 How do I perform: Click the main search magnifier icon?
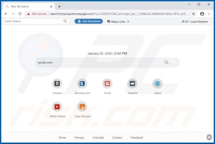[x=166, y=62]
